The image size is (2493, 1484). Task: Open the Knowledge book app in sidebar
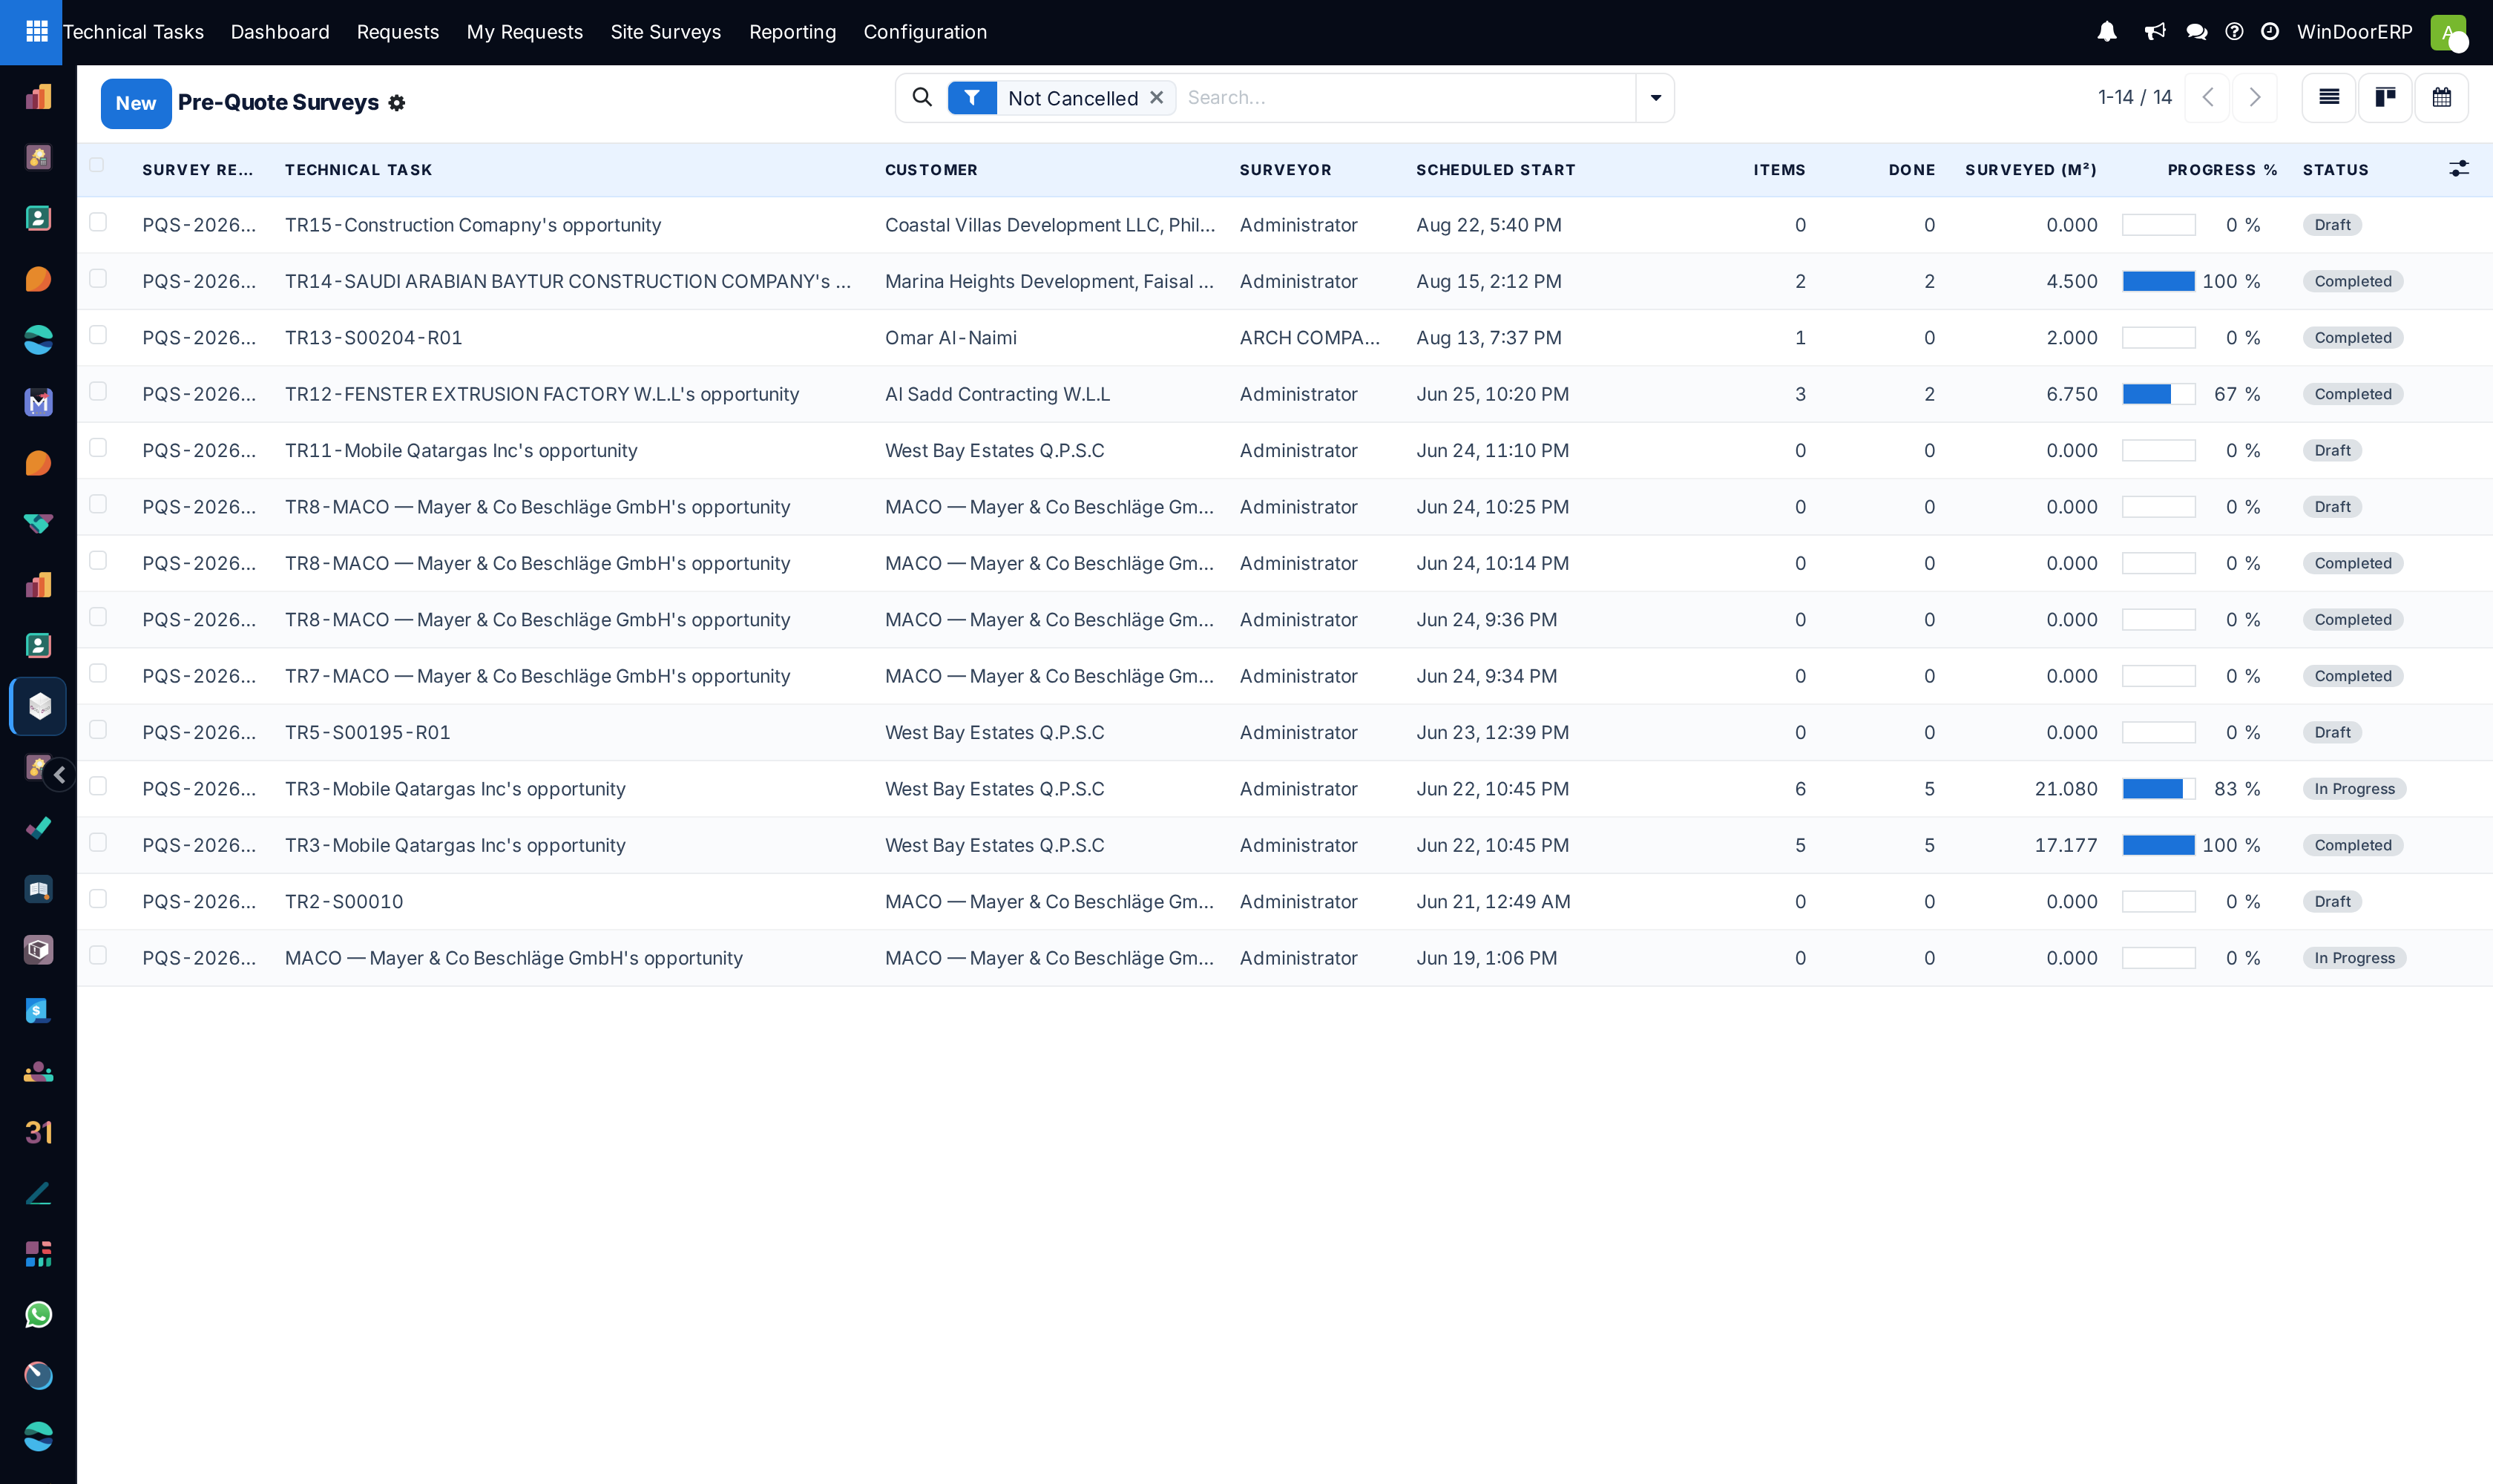pos(38,889)
